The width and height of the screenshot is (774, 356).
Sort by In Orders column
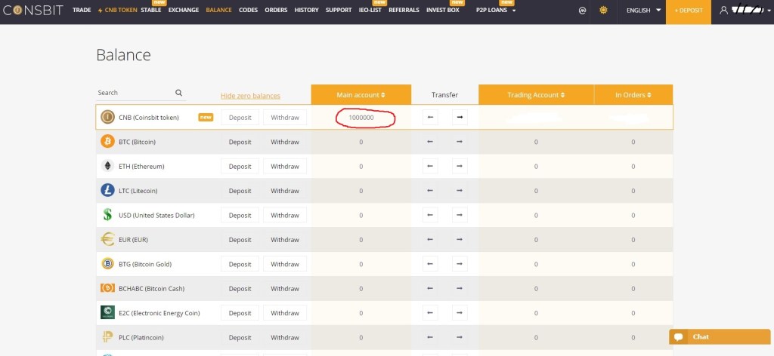(x=633, y=95)
